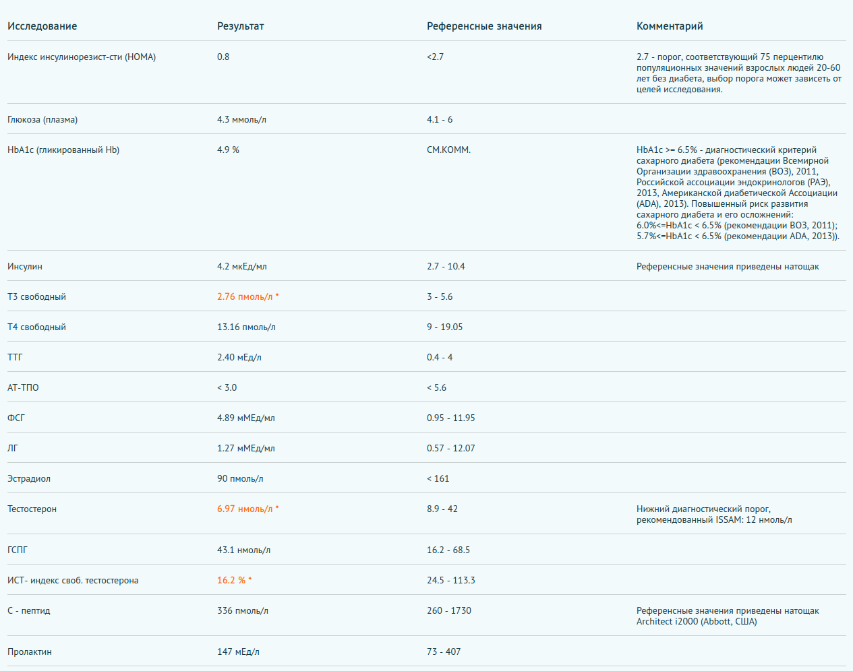Click reference range 260 - 1730
The width and height of the screenshot is (853, 671).
449,611
